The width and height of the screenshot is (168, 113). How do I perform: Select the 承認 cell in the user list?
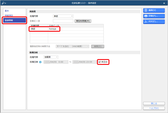pos(39,29)
